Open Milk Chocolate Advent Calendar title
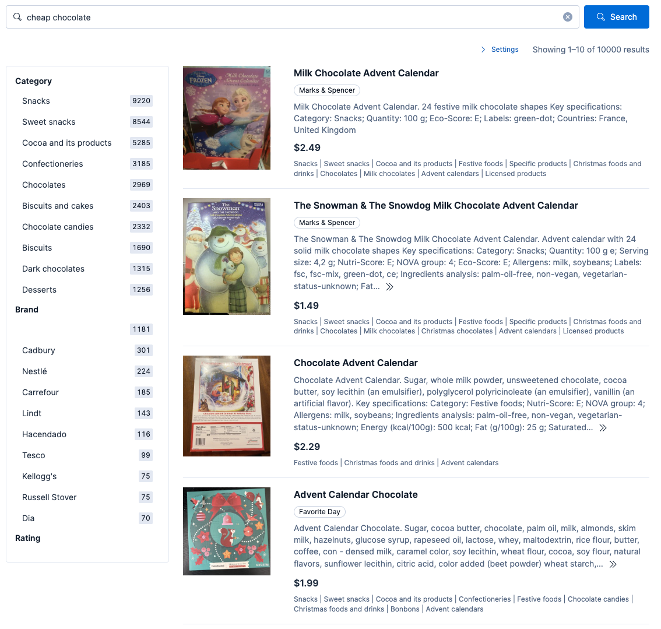The width and height of the screenshot is (661, 629). pos(366,73)
